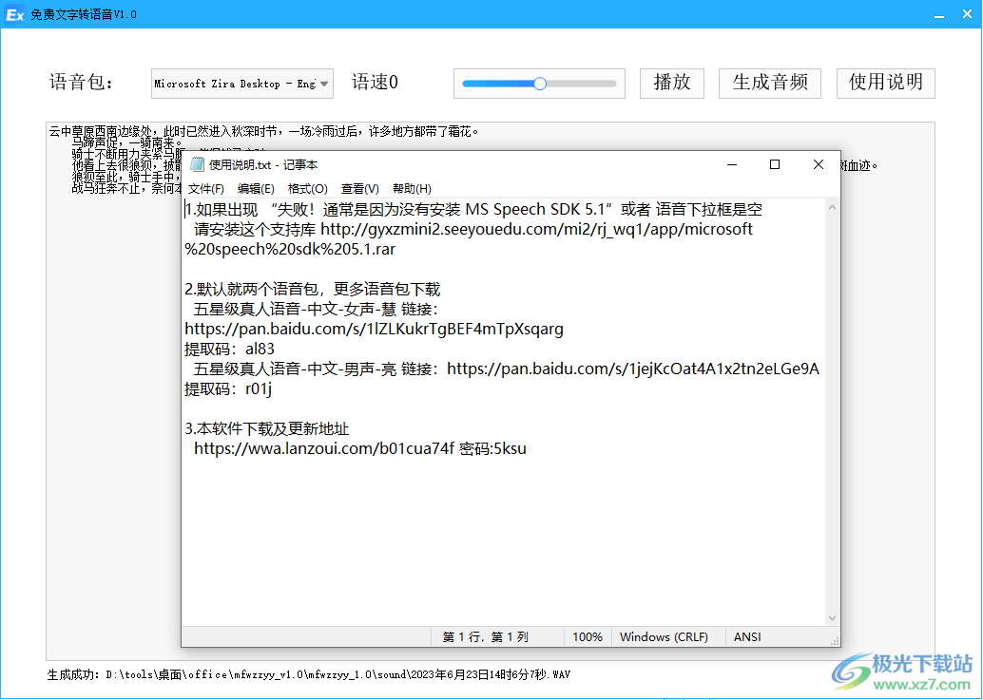This screenshot has height=700, width=983.
Task: Maximize the Notepad window
Action: (775, 164)
